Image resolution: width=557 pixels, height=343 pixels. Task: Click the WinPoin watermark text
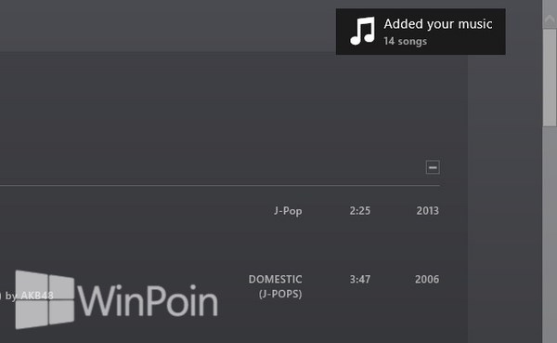click(x=148, y=300)
